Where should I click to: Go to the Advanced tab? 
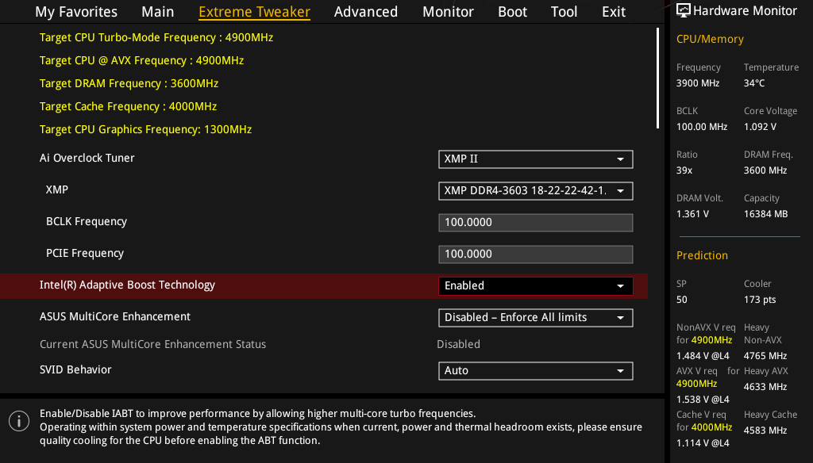(x=365, y=11)
